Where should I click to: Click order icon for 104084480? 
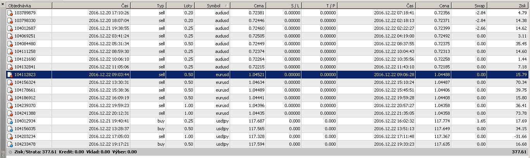[10, 44]
